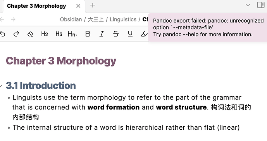Open the Hn heading levels dropdown

pos(72,34)
